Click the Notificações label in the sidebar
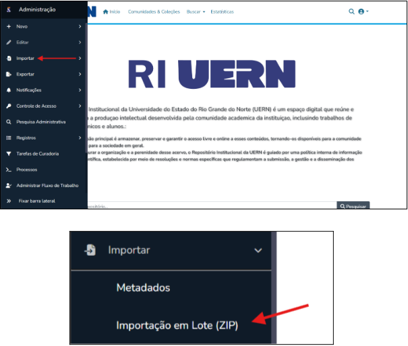 (29, 90)
